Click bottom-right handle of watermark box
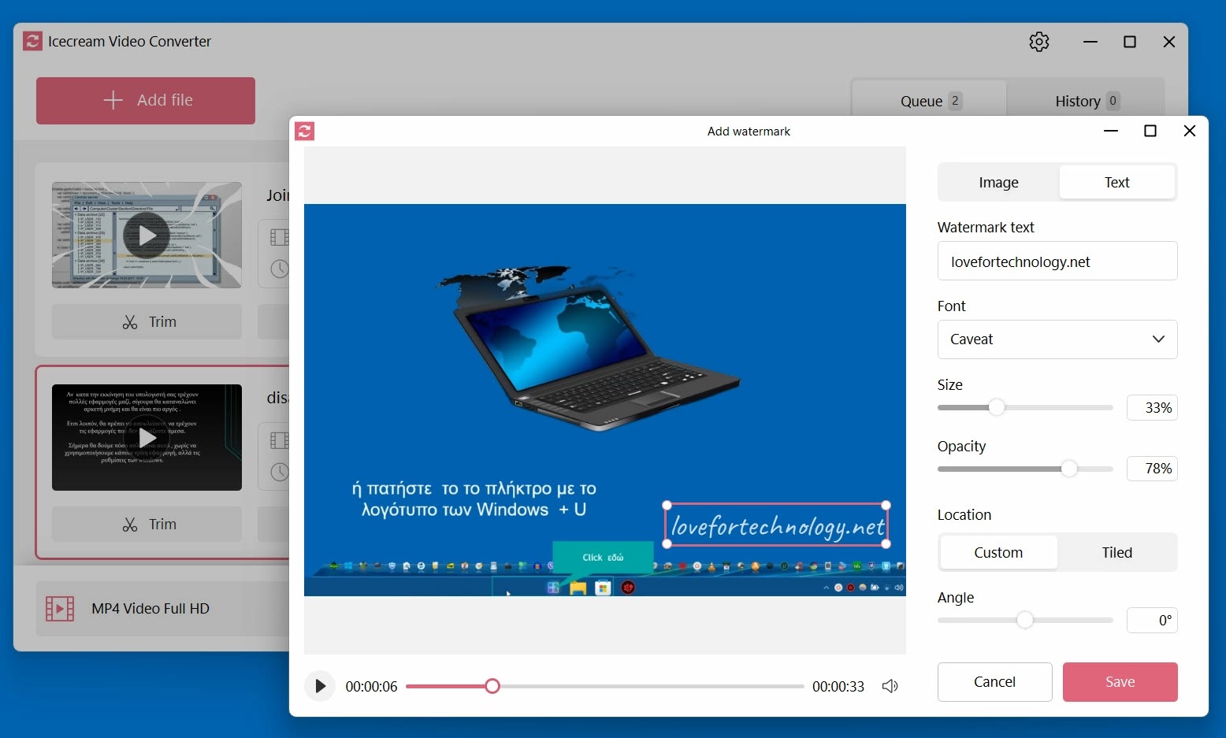1226x738 pixels. tap(886, 544)
